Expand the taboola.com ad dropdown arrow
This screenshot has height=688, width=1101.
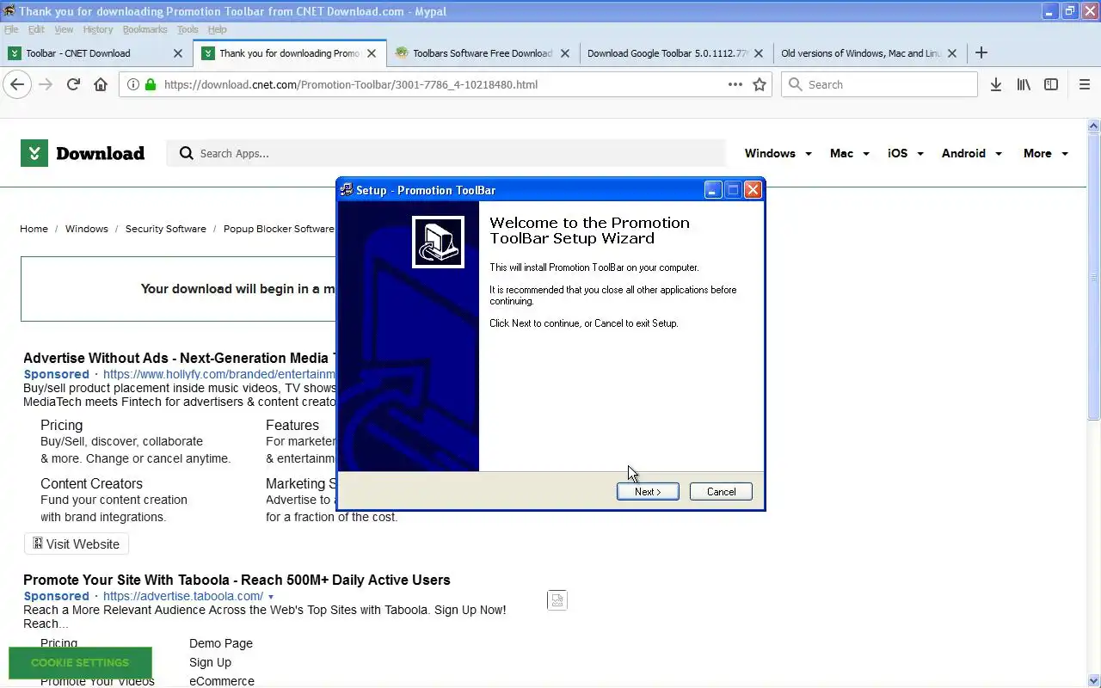271,597
